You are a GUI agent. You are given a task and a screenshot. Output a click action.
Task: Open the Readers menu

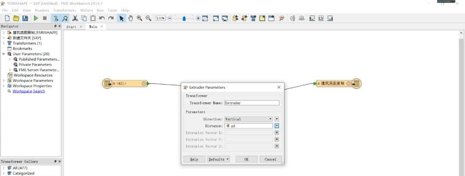click(x=42, y=10)
